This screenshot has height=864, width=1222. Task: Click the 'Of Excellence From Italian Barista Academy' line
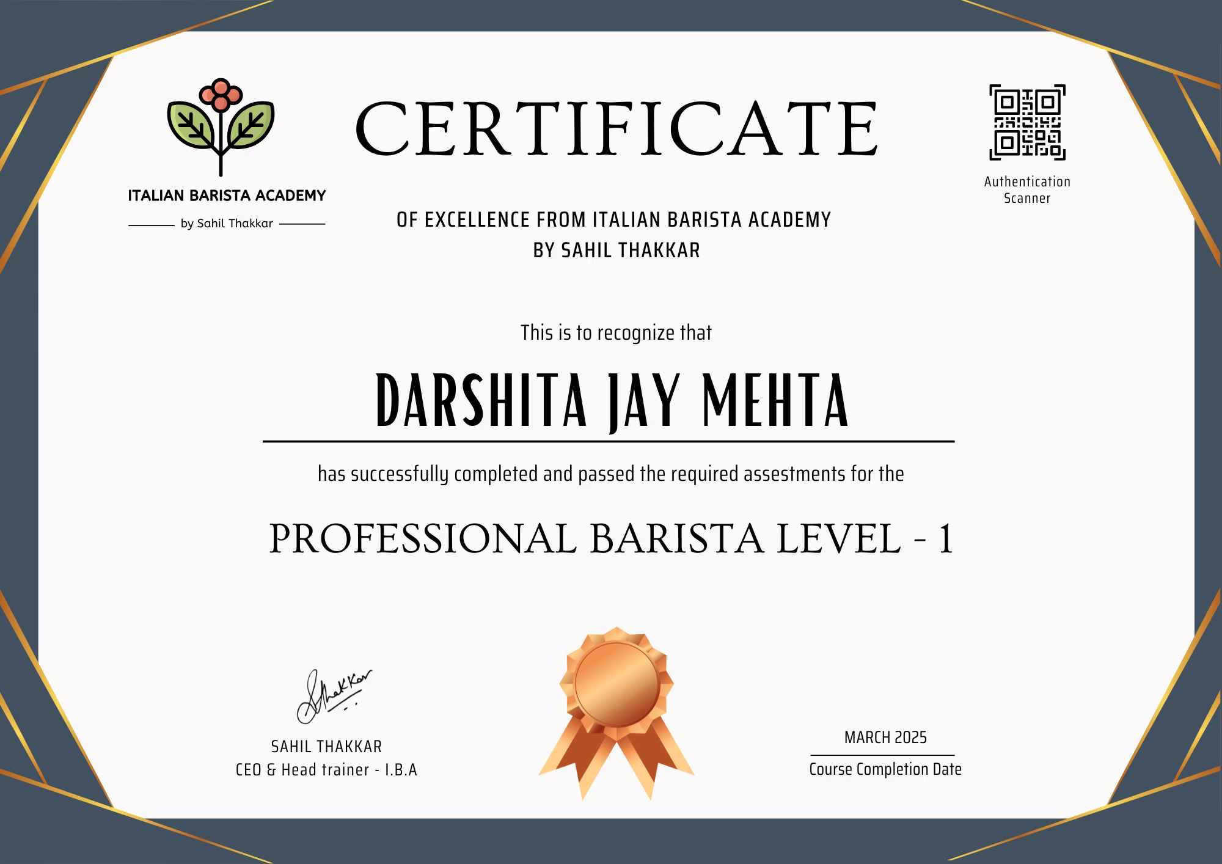pyautogui.click(x=613, y=220)
